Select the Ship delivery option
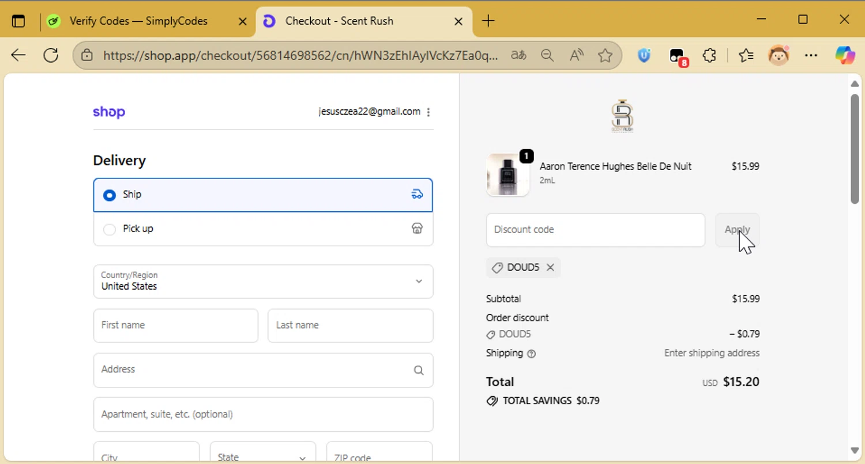This screenshot has width=865, height=464. click(263, 195)
